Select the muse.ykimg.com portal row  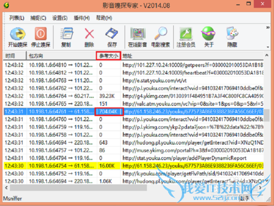click(133, 151)
